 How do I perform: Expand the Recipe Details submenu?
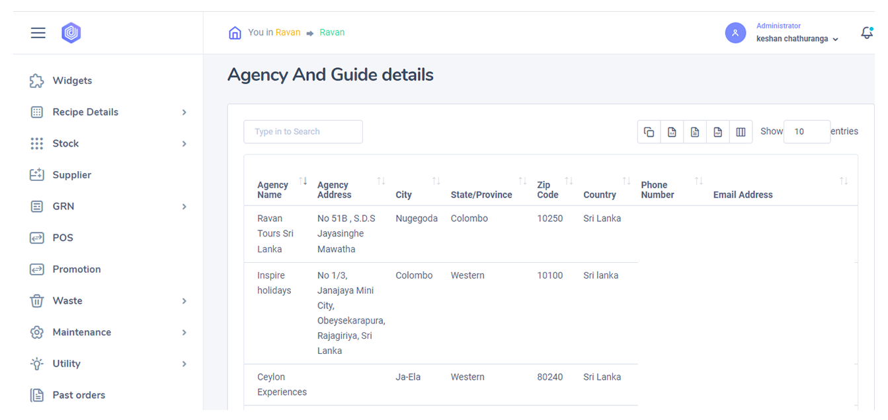184,112
